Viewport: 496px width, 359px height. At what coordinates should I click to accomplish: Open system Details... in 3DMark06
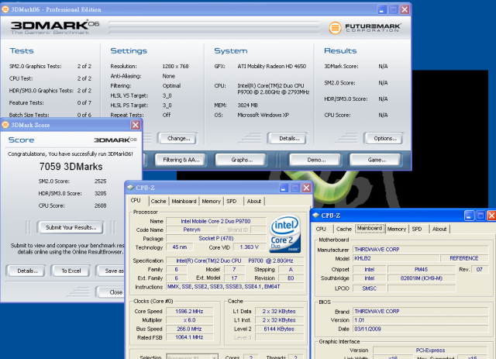(289, 138)
